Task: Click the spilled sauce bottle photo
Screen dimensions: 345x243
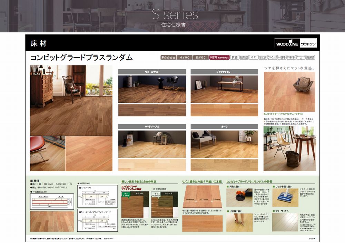Action: pos(239,198)
